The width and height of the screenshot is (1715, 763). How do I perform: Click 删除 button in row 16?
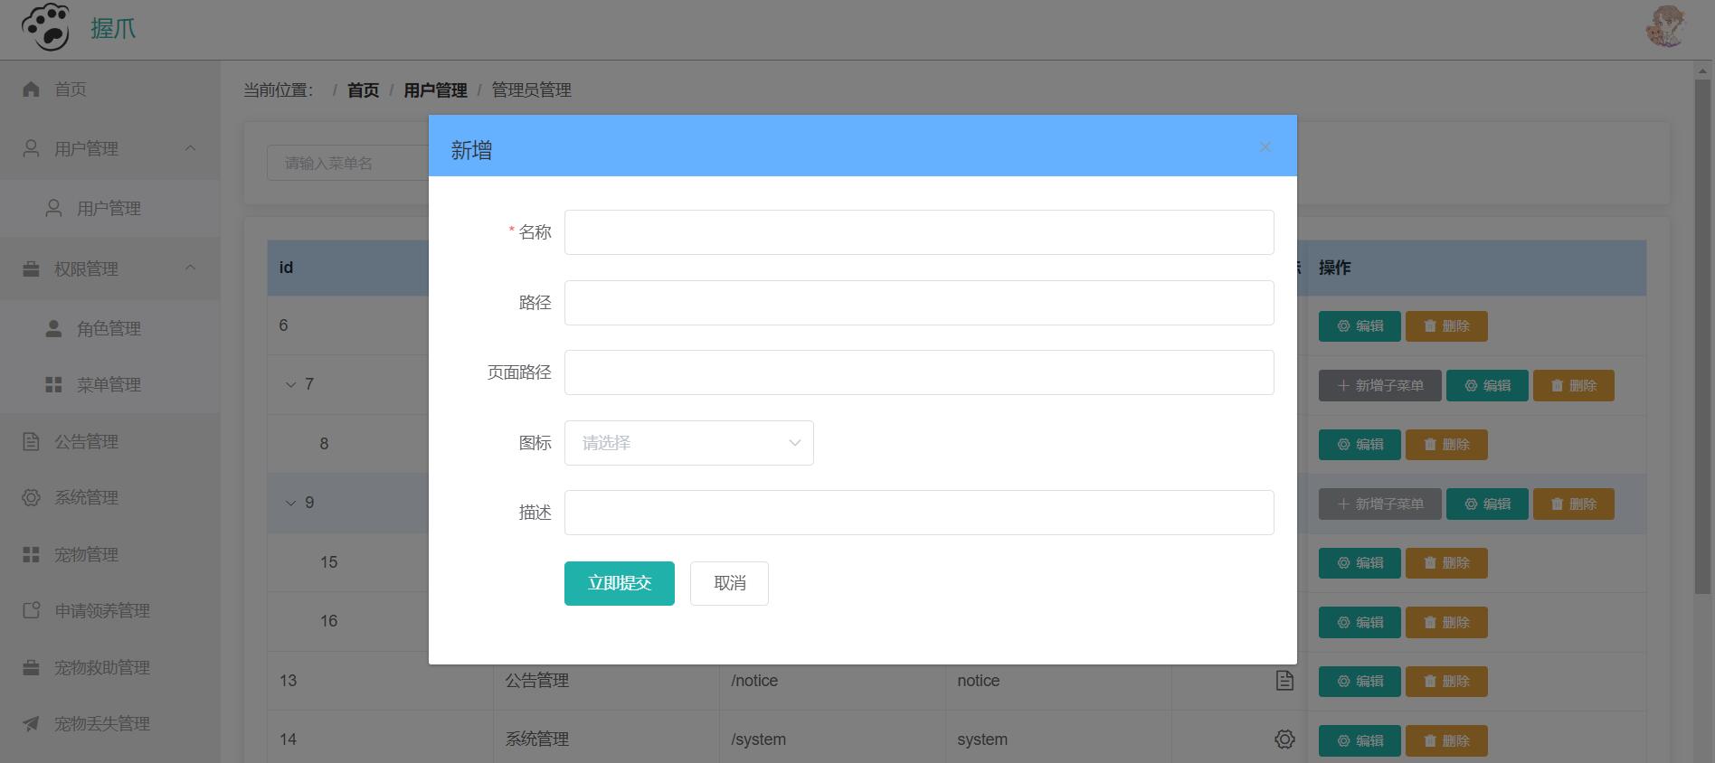pos(1446,623)
